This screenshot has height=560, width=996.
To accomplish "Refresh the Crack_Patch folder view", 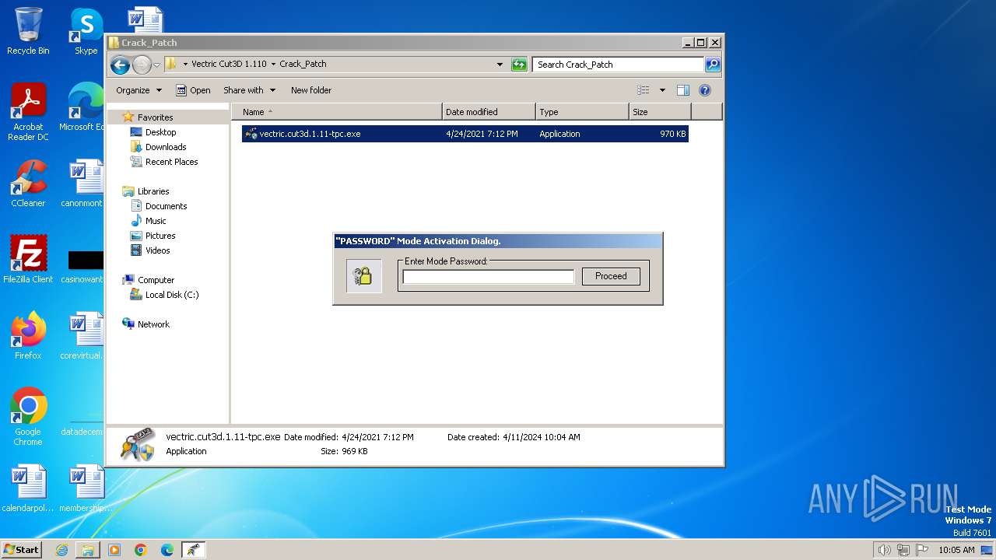I will click(x=519, y=65).
